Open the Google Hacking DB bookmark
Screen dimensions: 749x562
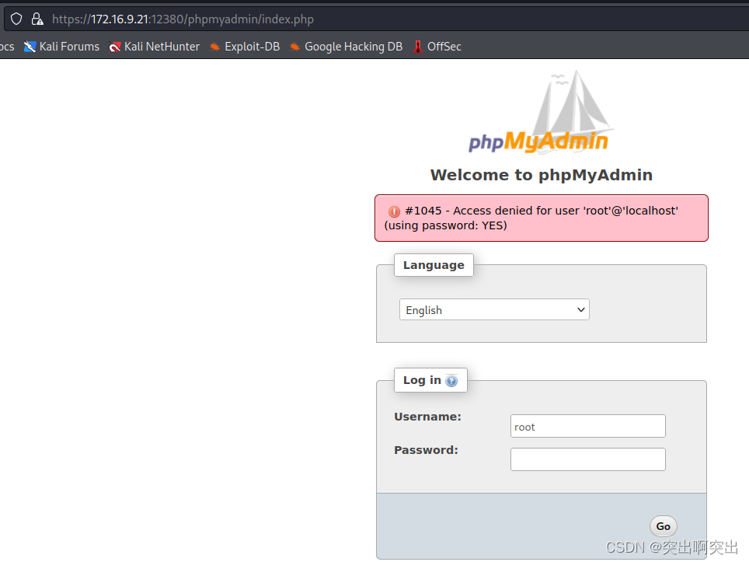(347, 47)
